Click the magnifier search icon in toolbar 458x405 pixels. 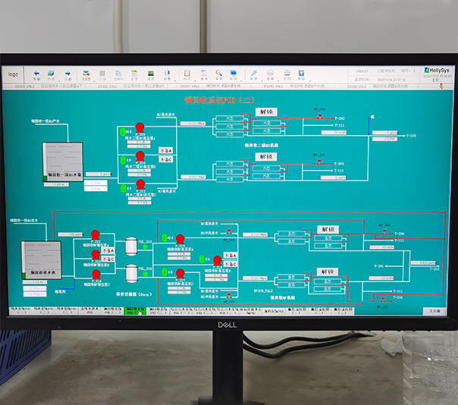[x=218, y=74]
